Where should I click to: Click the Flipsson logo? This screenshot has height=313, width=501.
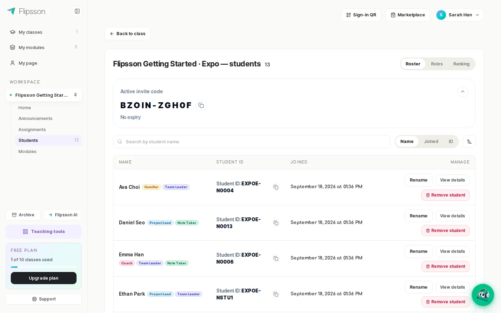click(x=26, y=11)
